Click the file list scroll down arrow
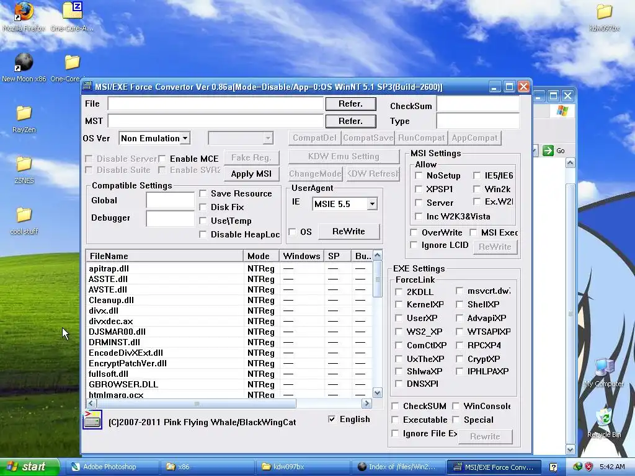Screen dimensions: 635x476 (378, 392)
